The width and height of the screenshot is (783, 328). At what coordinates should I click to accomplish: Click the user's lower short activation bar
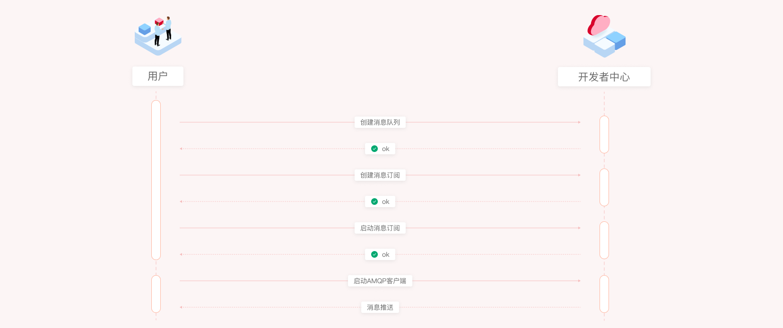coord(156,294)
